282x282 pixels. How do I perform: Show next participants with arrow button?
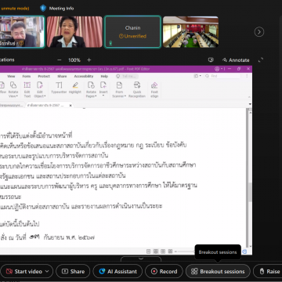point(259,32)
